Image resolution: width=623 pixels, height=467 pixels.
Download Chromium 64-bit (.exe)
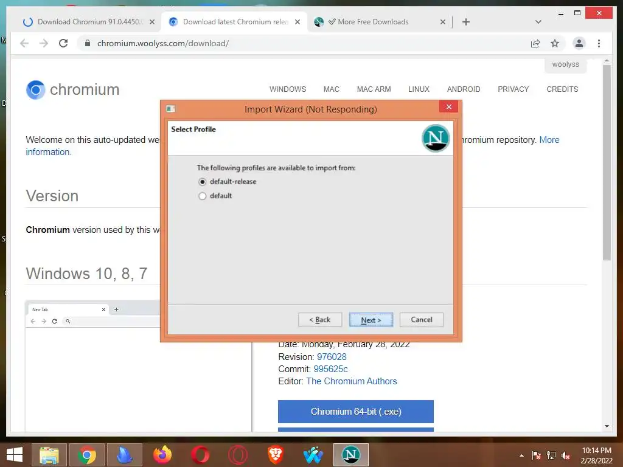click(x=355, y=412)
